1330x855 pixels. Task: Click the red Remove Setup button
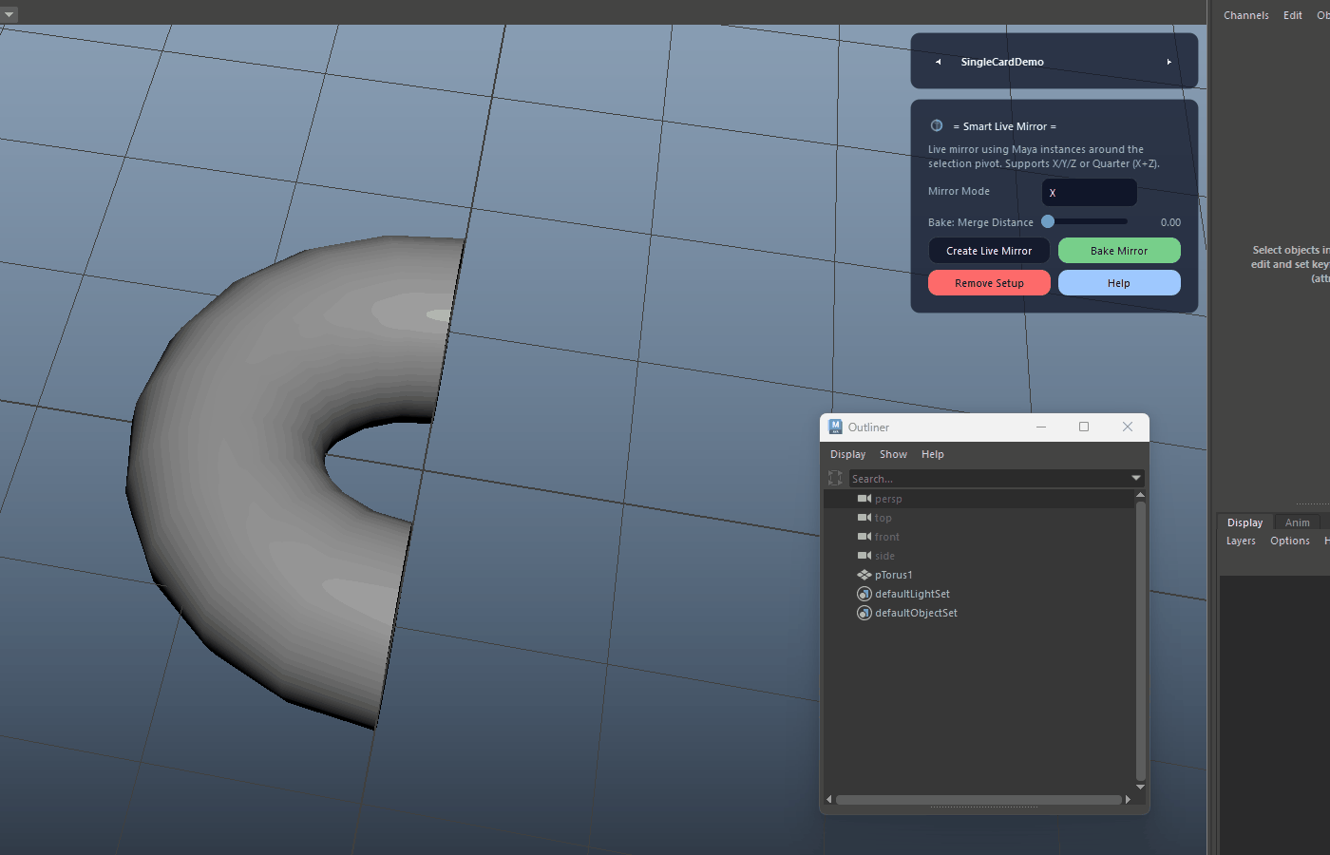click(x=989, y=283)
